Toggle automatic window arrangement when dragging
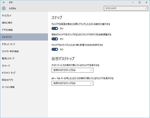Screen dimensions: 150x118 pyautogui.click(x=55, y=28)
